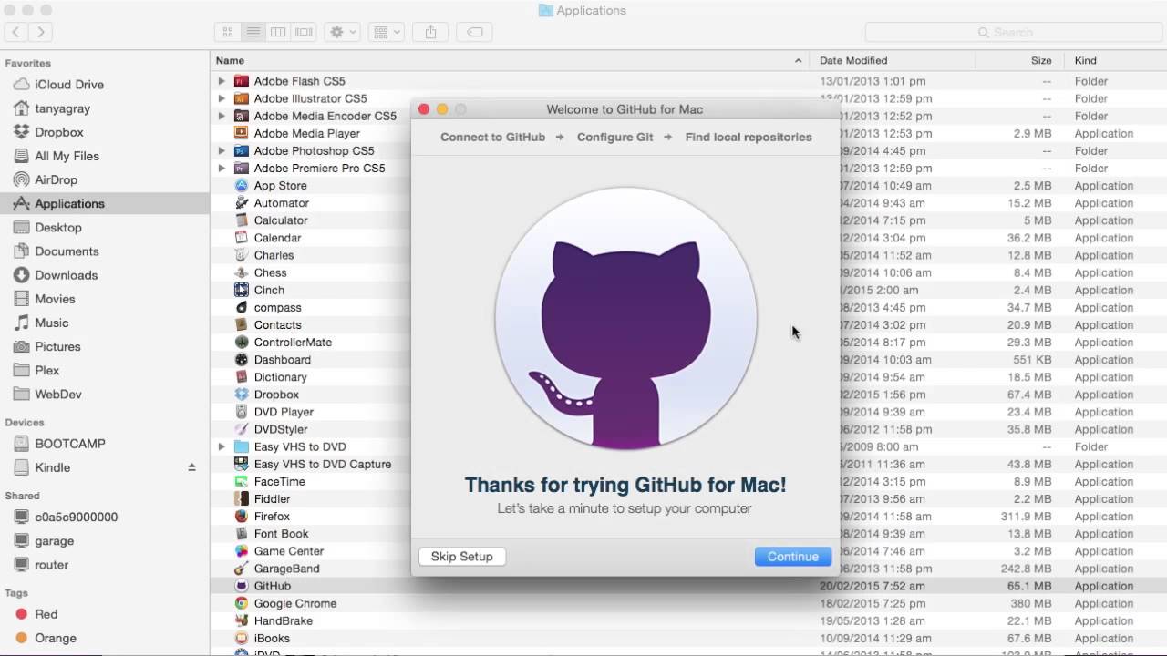
Task: Select the Firefox icon in Applications list
Action: pos(242,516)
